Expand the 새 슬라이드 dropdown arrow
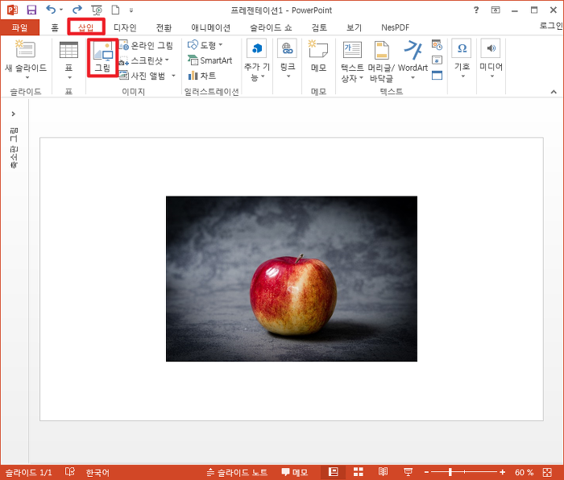Viewport: 564px width, 480px height. [x=27, y=77]
